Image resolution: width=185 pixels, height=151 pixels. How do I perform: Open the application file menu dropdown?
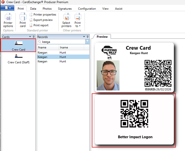point(7,8)
